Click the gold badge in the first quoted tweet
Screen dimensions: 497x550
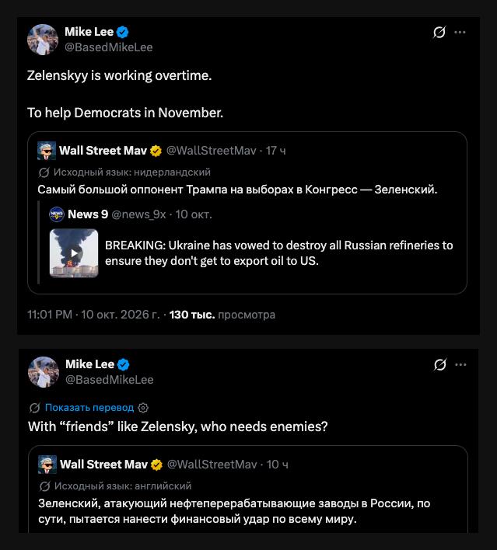click(156, 151)
